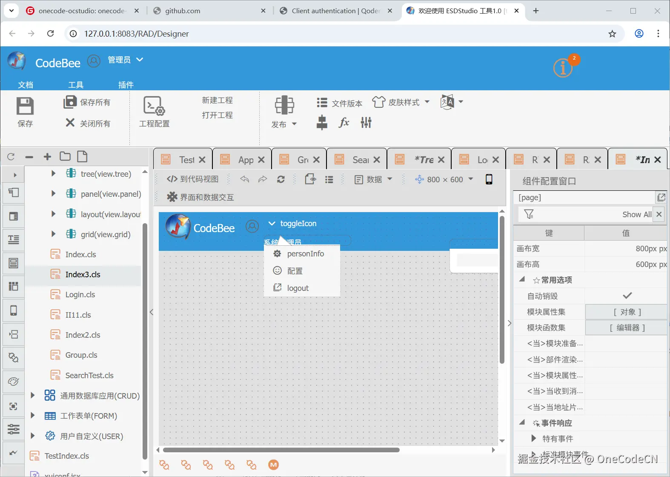Expand 工作表单(FORM) node
Screen dimensions: 670x477
32,415
